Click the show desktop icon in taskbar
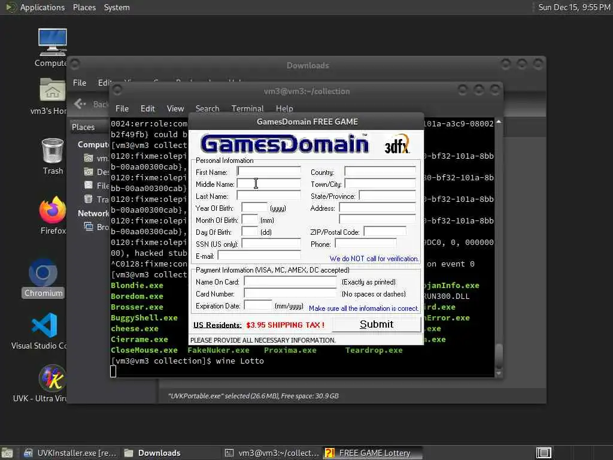Image resolution: width=613 pixels, height=460 pixels. click(7, 453)
